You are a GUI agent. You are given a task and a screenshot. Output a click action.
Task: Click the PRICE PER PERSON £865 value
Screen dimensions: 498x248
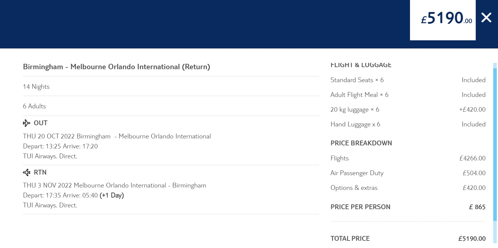[x=477, y=207]
